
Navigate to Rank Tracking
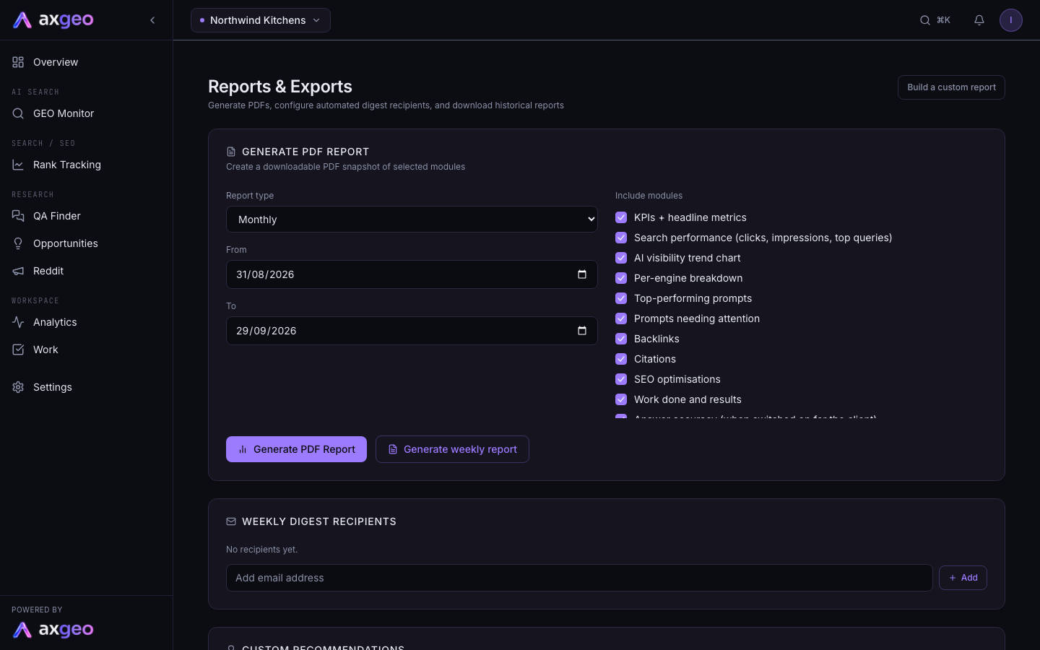(x=87, y=165)
